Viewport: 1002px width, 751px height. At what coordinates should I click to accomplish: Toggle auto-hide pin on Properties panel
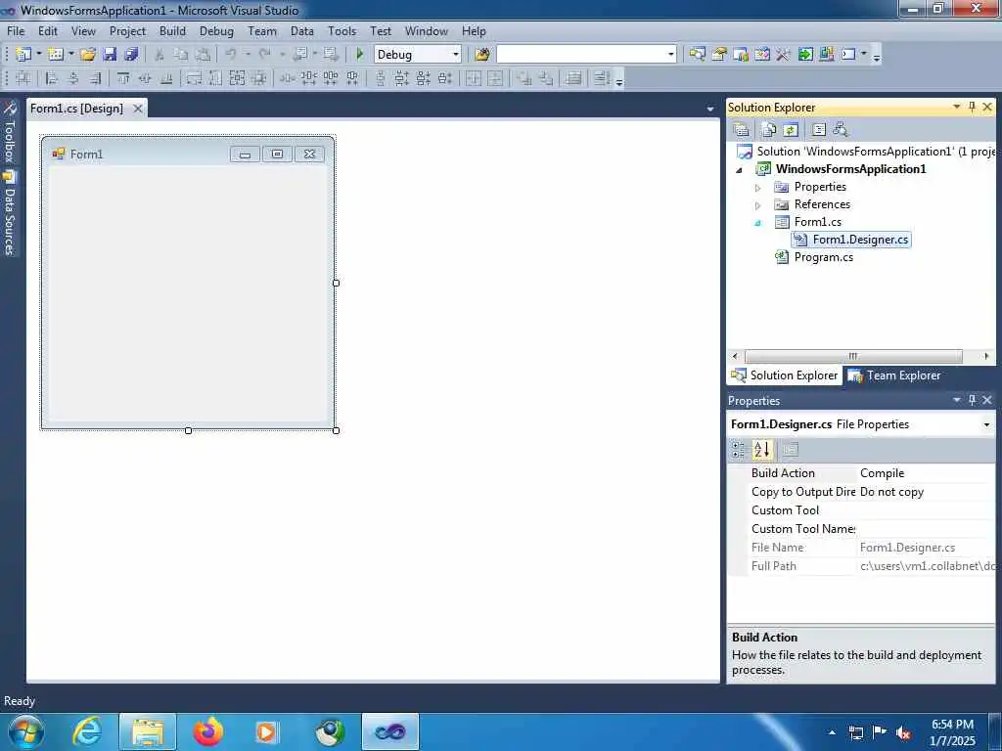[x=972, y=400]
